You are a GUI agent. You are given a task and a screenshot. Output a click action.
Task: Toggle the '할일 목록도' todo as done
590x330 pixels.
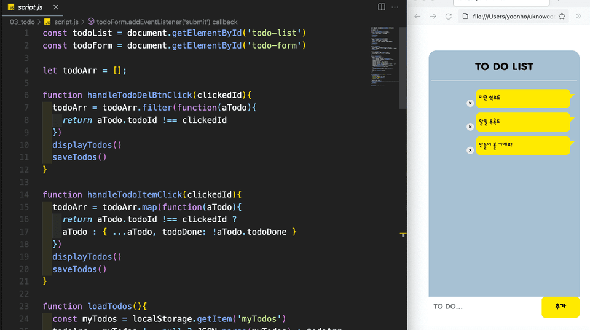tap(523, 122)
